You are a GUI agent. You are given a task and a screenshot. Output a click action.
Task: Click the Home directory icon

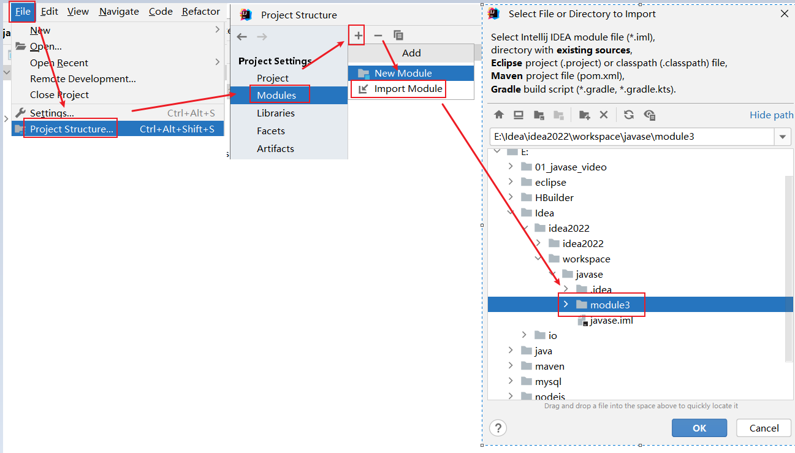pyautogui.click(x=499, y=115)
